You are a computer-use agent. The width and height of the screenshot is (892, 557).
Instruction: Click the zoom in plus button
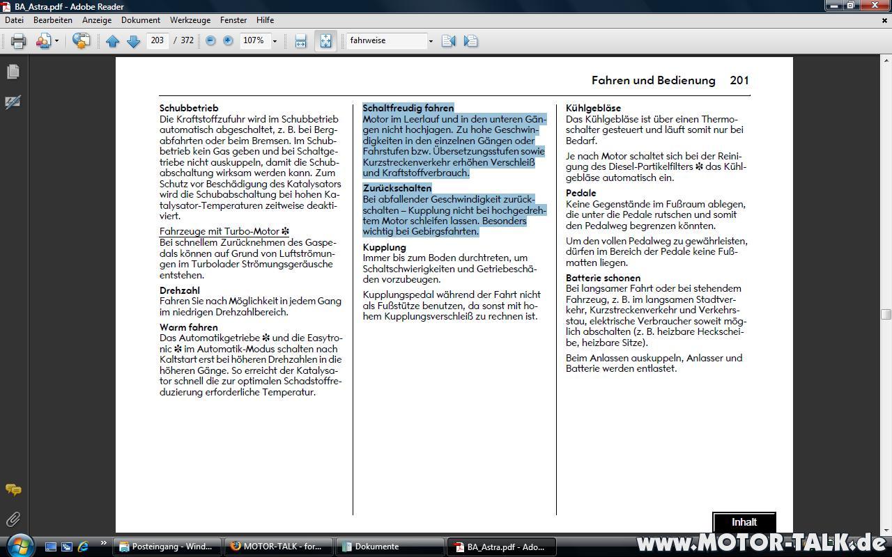tap(228, 41)
